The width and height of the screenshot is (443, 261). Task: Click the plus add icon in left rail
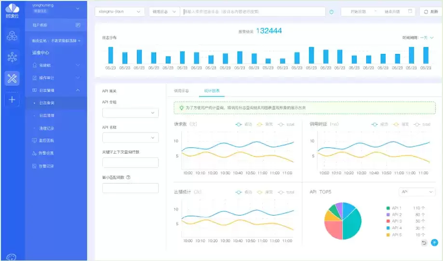click(12, 100)
